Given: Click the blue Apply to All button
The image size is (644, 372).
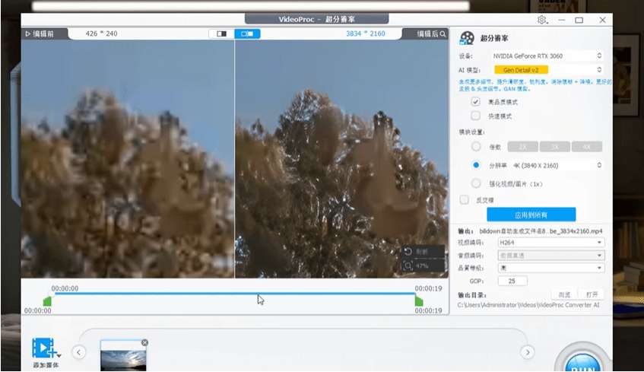Looking at the screenshot, I should [531, 215].
